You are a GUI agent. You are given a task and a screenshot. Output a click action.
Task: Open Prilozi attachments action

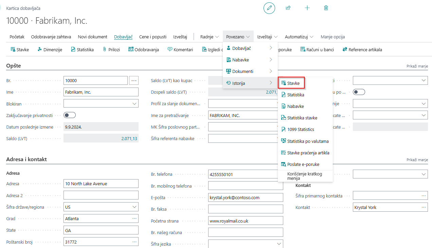pos(111,50)
